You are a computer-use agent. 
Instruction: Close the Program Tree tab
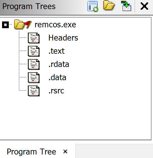65,152
